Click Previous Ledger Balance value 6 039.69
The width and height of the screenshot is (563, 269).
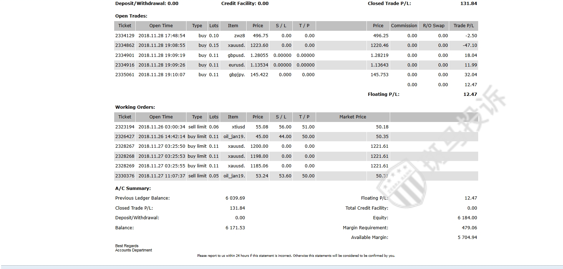coord(235,198)
